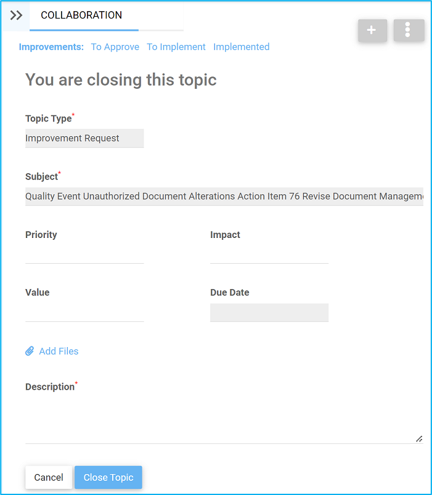Screen dimensions: 432x495
Task: Click the Close Topic button
Action: click(108, 477)
